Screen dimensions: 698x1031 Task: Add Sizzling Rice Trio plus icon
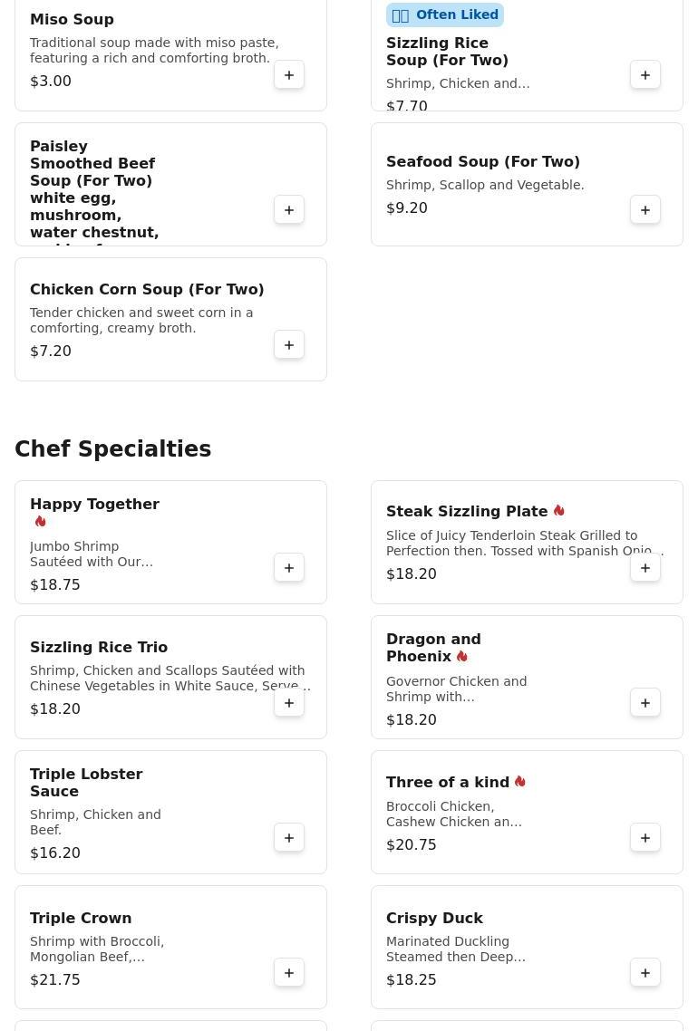(x=289, y=702)
